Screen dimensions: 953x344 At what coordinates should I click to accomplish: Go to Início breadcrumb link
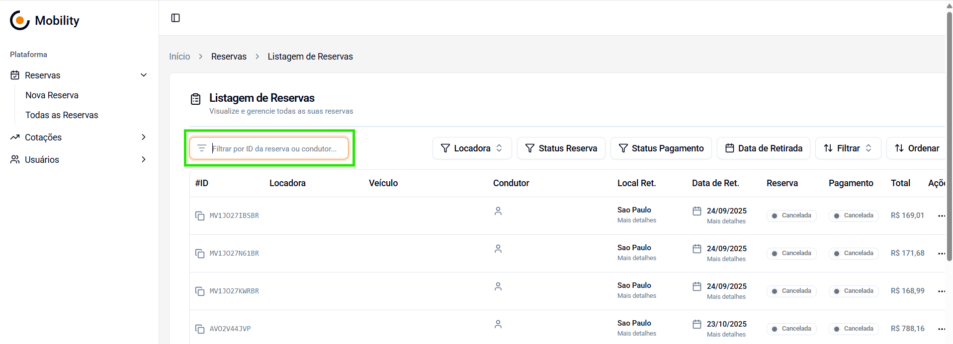tap(179, 57)
